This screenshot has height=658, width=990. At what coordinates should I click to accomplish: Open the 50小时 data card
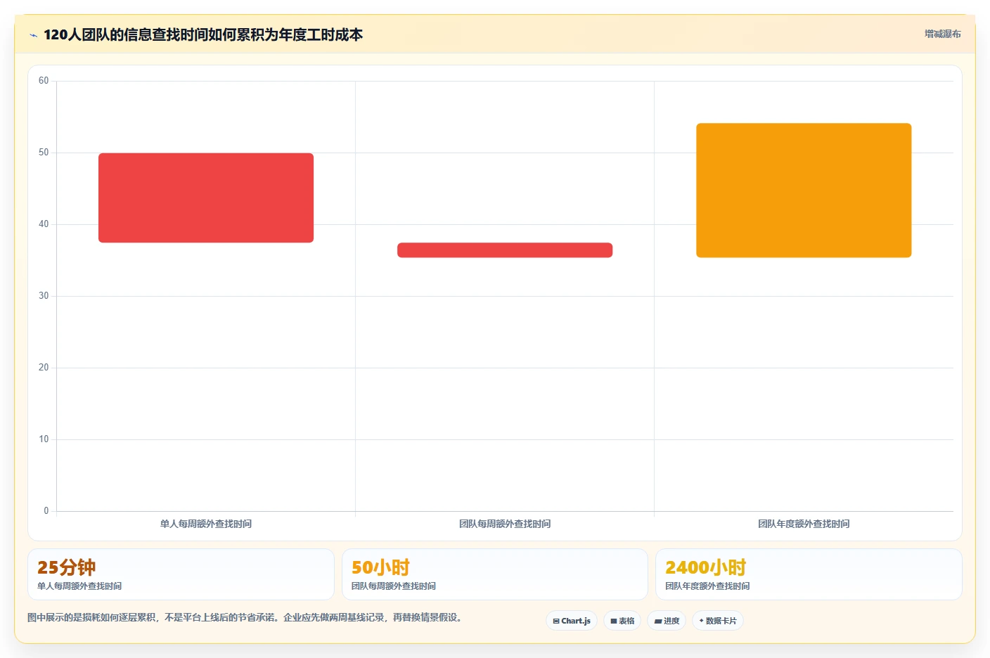[x=495, y=574]
